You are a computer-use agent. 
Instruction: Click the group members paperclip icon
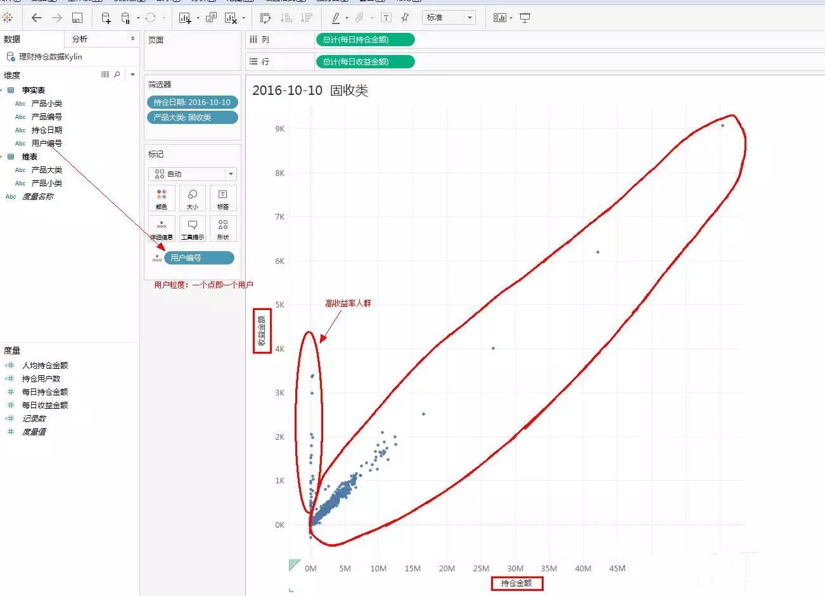point(359,18)
